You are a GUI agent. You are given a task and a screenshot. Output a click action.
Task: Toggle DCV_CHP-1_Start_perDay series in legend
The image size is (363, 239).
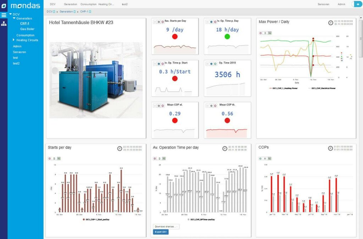coord(96,219)
